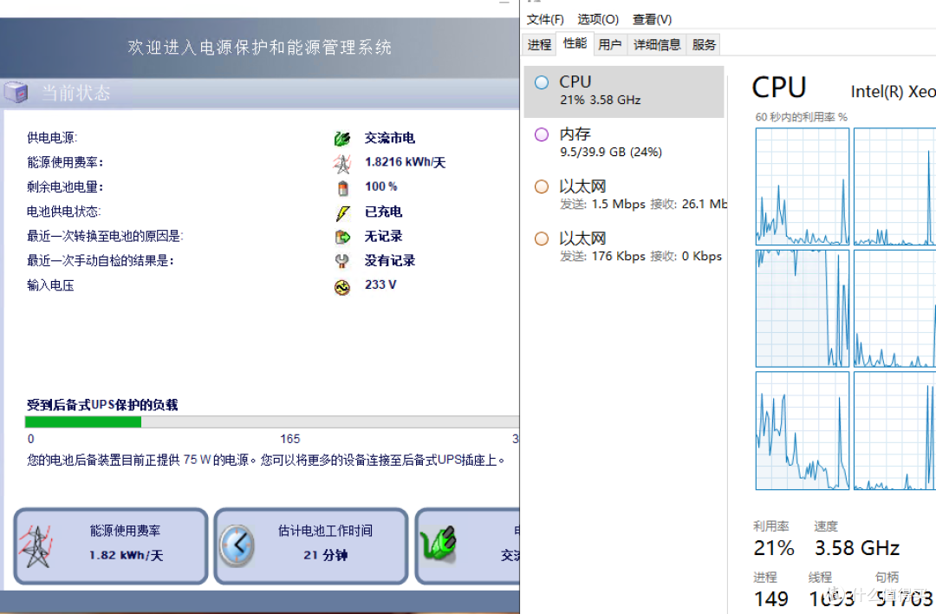
Task: Click the 交流市电 power source value
Action: point(390,138)
